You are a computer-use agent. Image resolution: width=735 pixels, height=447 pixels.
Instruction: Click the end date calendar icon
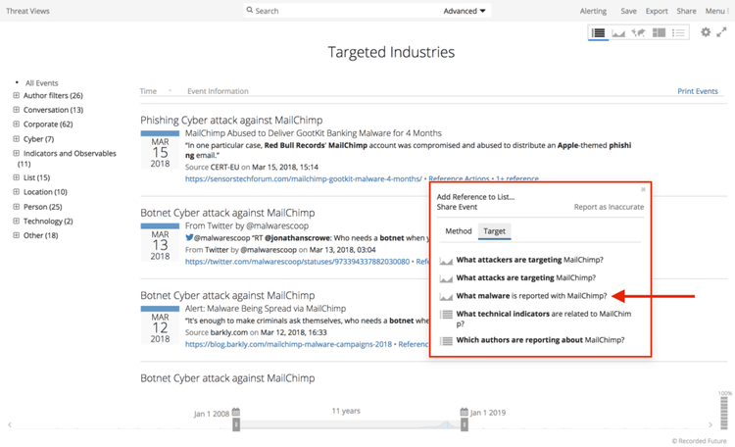tap(465, 413)
